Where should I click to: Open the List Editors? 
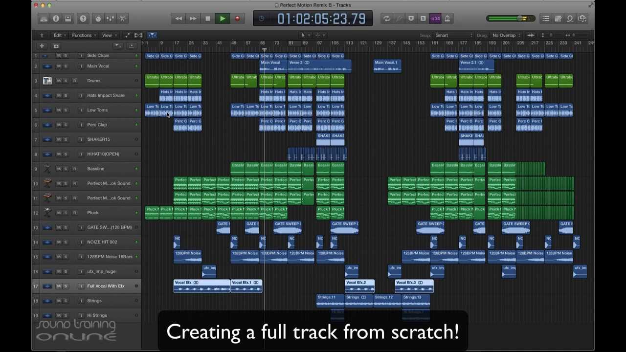coord(546,19)
